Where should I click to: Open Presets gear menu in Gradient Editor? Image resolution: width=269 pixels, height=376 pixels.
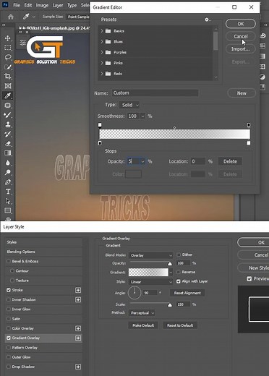(208, 20)
